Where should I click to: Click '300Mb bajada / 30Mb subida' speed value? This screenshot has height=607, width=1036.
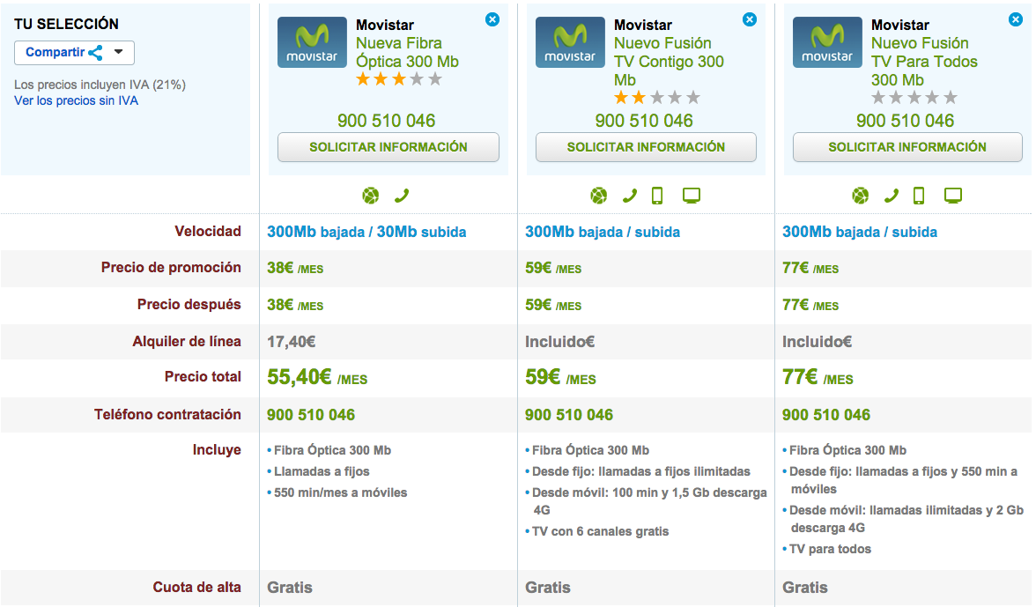[x=366, y=232]
